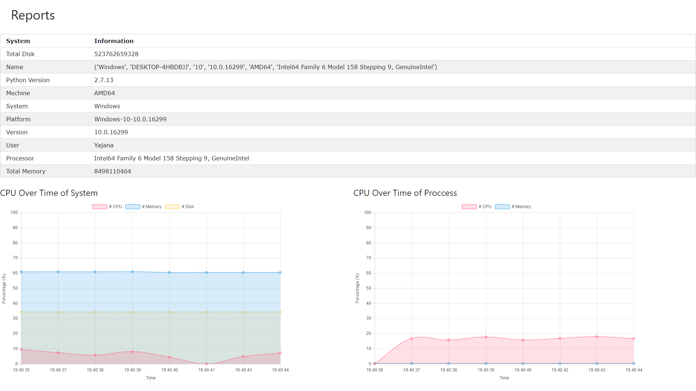The height and width of the screenshot is (391, 696).
Task: Toggle the CPU legend swatch in System chart
Action: tap(100, 207)
